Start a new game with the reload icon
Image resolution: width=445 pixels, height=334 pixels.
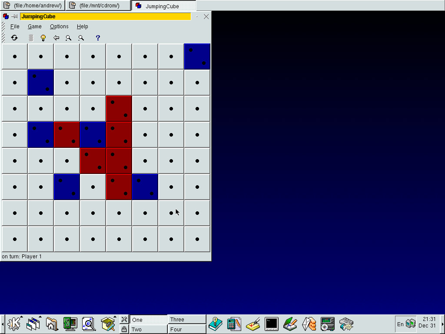[x=14, y=38]
